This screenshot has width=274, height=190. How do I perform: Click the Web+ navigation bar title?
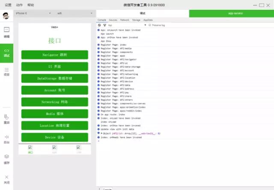pyautogui.click(x=54, y=27)
